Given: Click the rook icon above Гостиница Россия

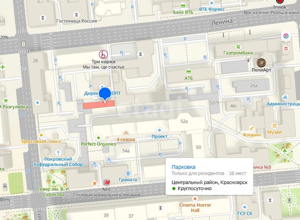Looking at the screenshot, I should [x=77, y=14].
